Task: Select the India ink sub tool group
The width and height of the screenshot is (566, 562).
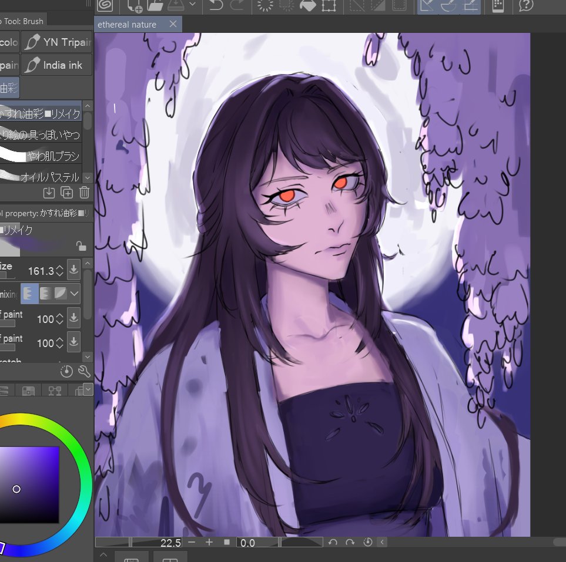Action: 56,65
